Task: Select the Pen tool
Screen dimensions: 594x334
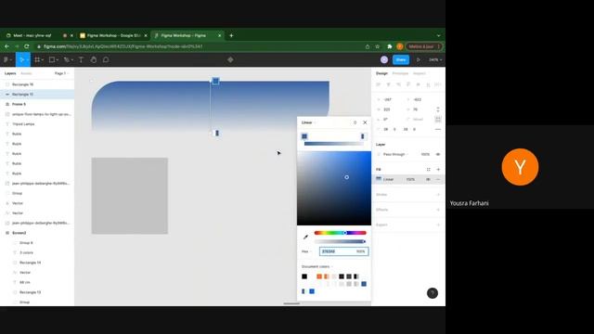Action: [66, 59]
